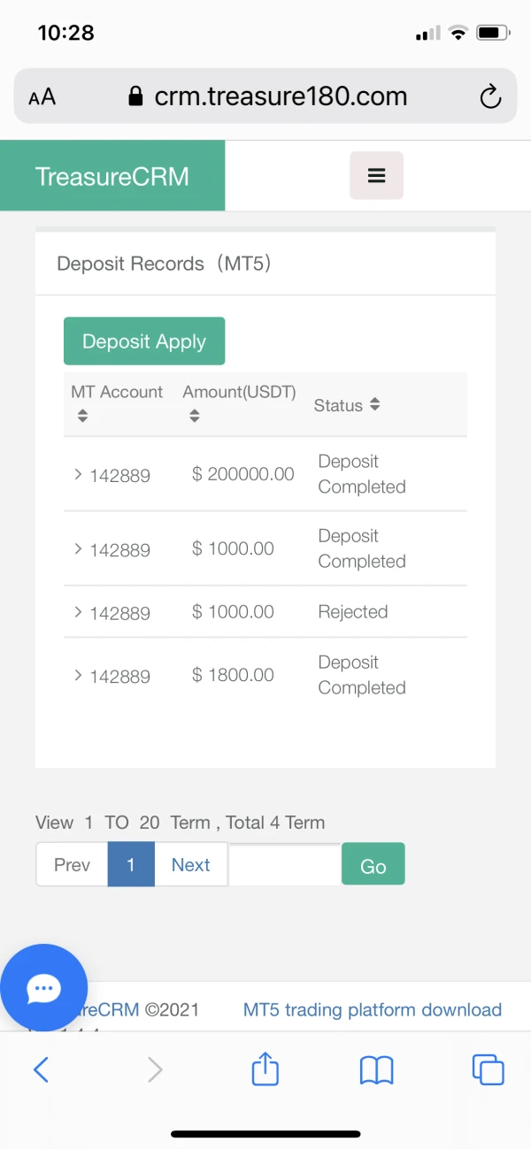Select page 1 in pagination

tap(130, 864)
